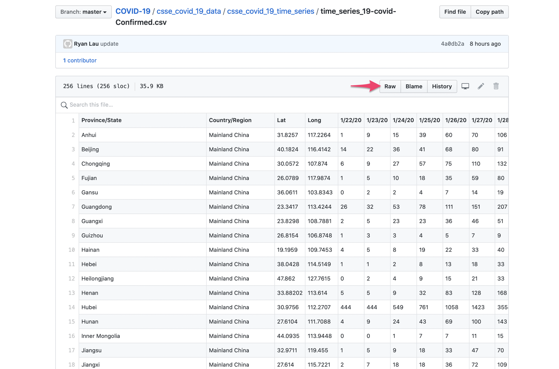The width and height of the screenshot is (559, 369).
Task: Click the 1/22/20 column header
Action: pyautogui.click(x=351, y=120)
